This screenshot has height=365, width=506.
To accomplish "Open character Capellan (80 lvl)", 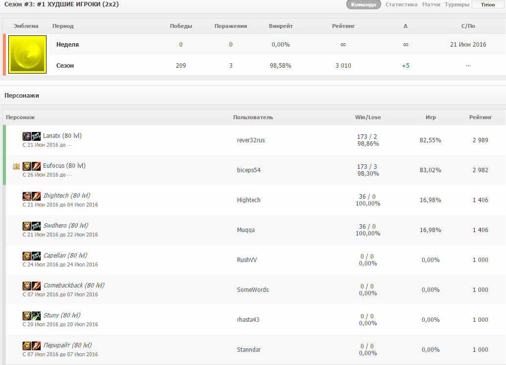I will coord(65,256).
